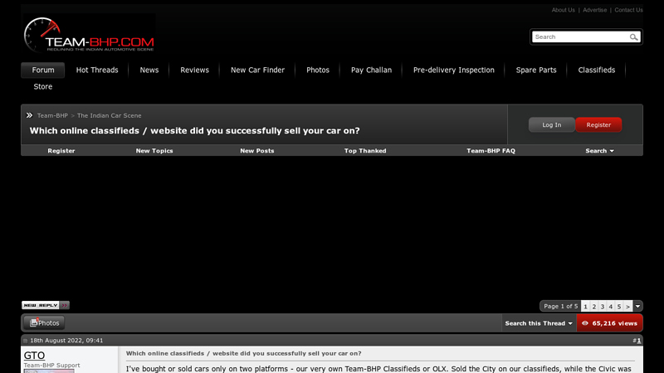This screenshot has height=373, width=664.
Task: Open Classifieds nav item
Action: (596, 70)
